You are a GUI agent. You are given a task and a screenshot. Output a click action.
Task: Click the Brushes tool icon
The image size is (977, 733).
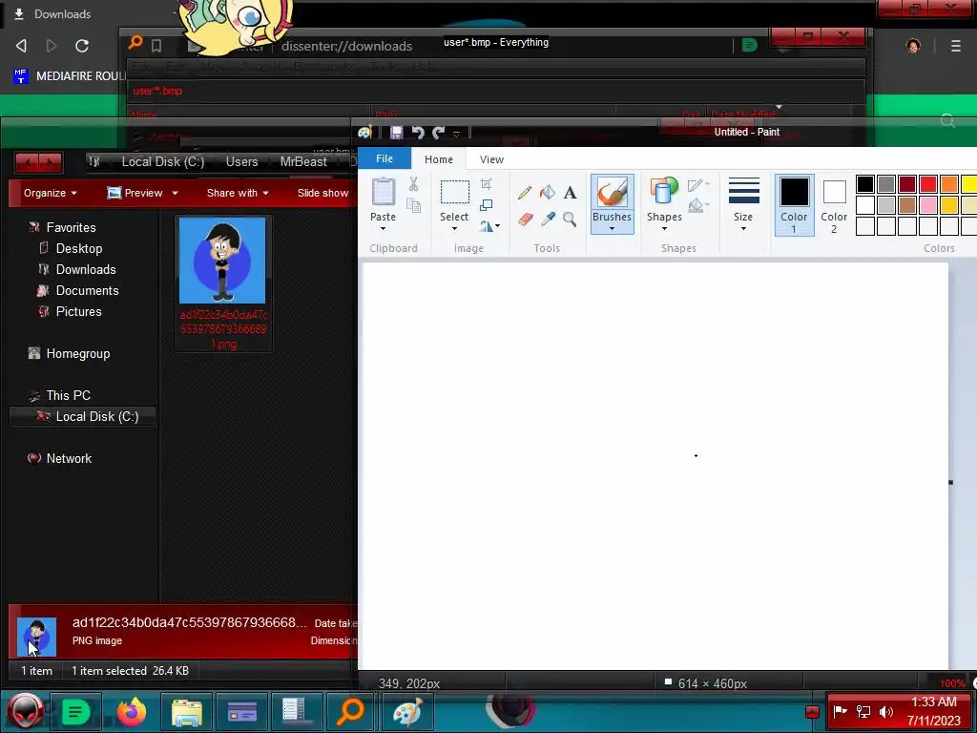(612, 192)
